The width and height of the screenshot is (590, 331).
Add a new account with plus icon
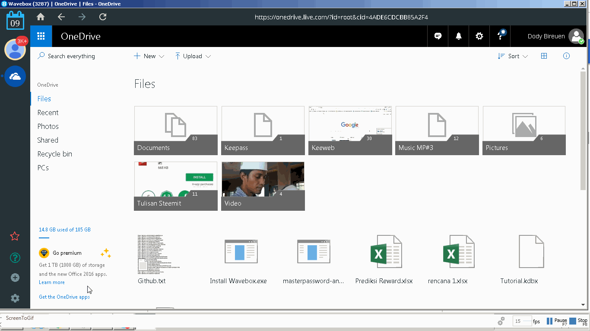(x=15, y=278)
